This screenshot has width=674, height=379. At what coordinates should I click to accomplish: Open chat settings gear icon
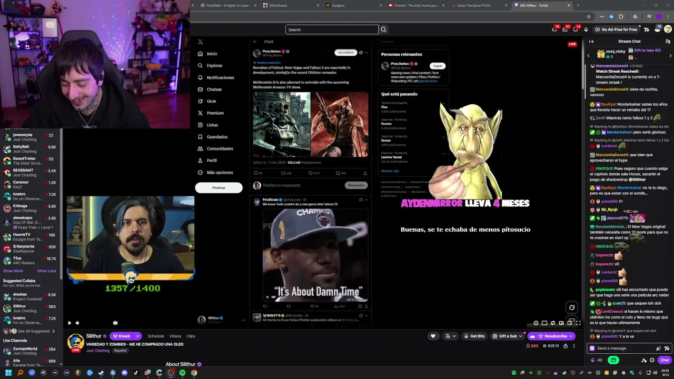point(652,360)
